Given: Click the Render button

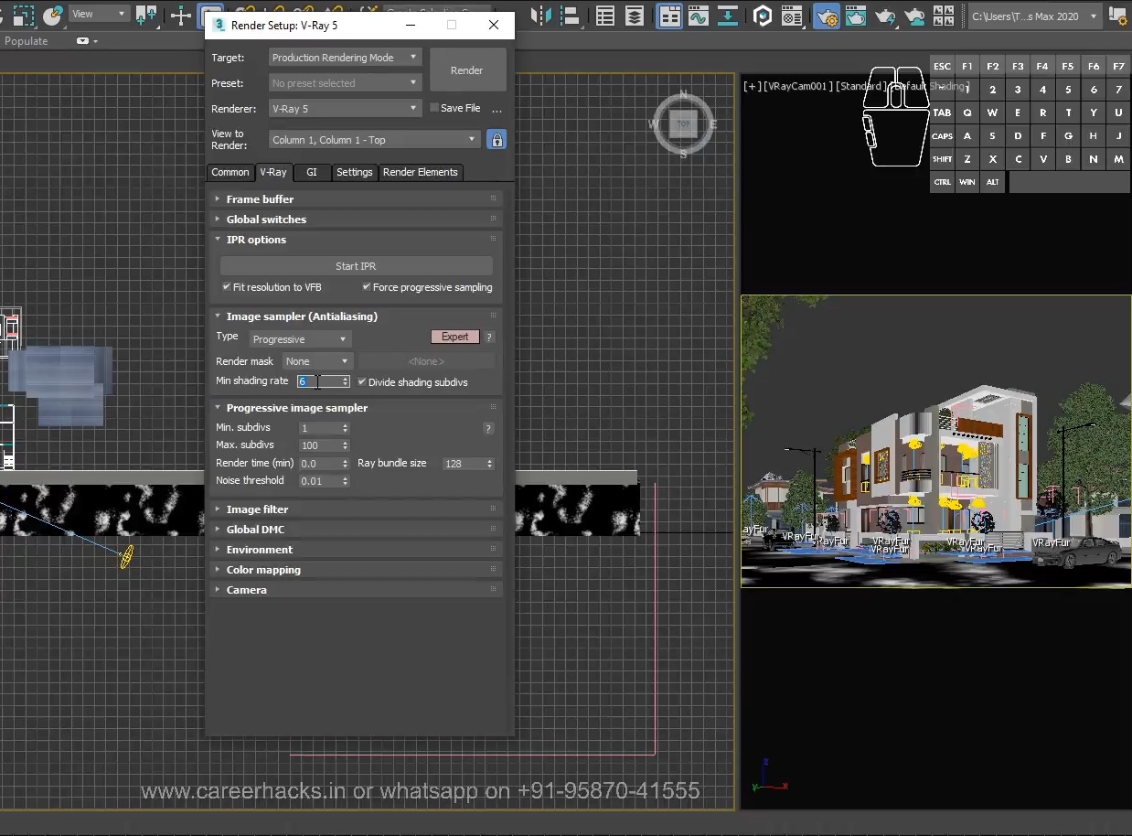Looking at the screenshot, I should coord(467,70).
